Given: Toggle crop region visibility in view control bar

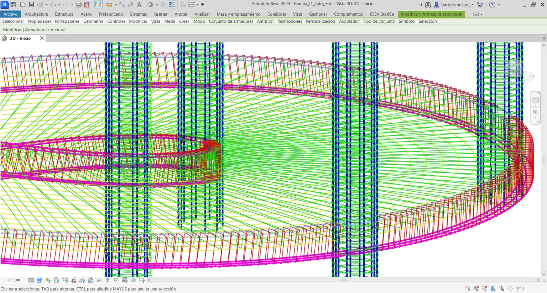Looking at the screenshot, I should click(82, 280).
